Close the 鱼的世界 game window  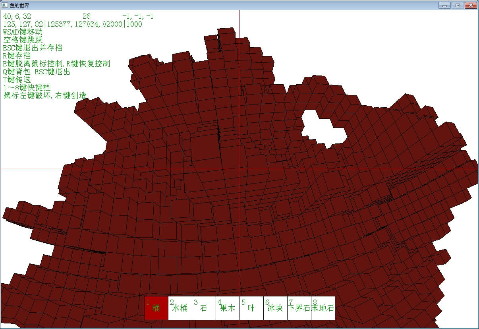pos(471,5)
